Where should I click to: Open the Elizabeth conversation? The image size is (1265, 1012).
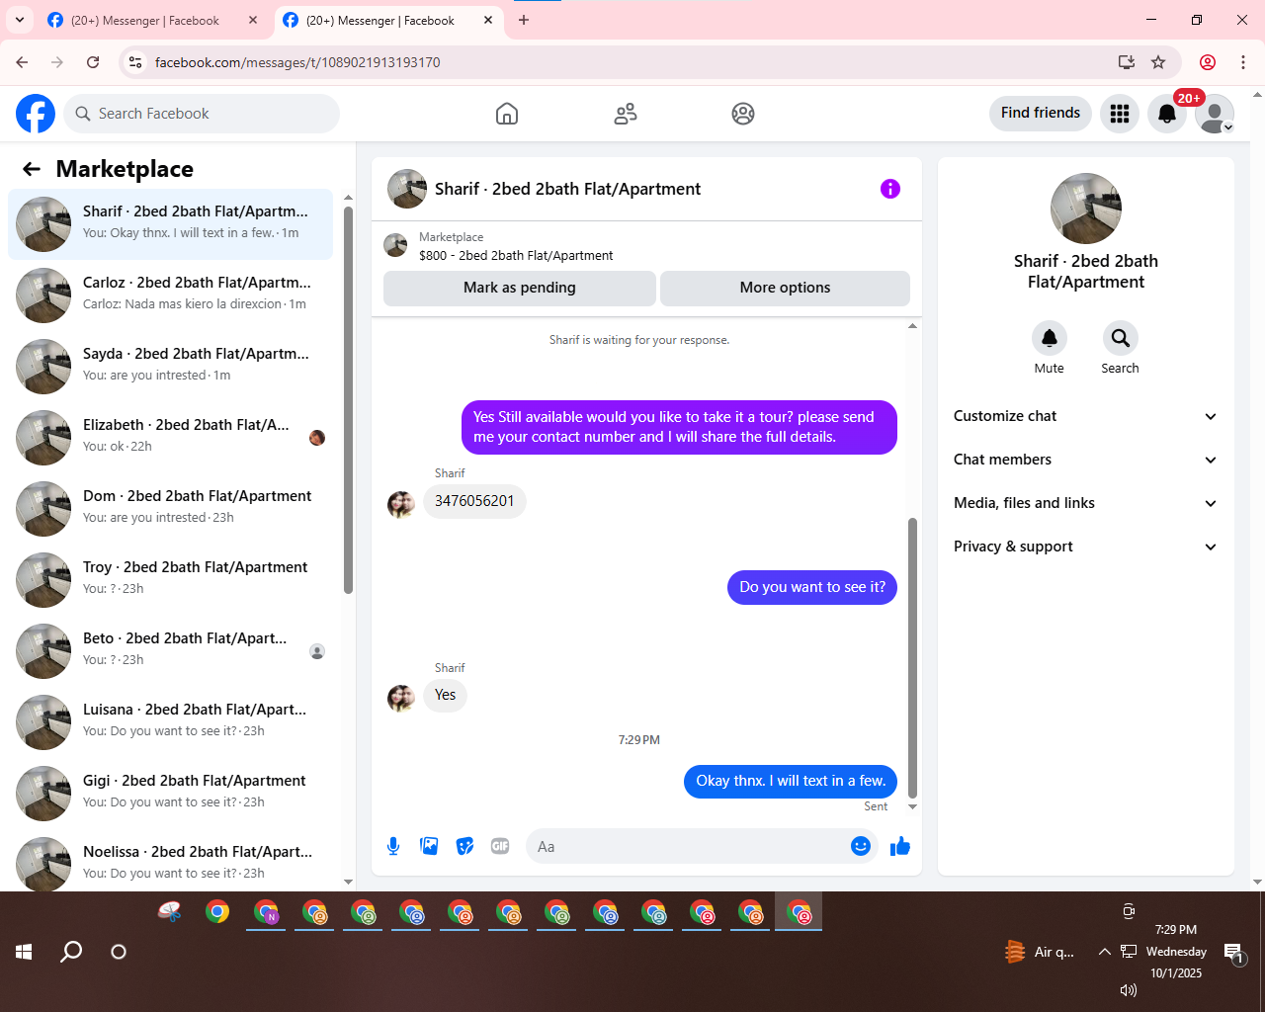(x=170, y=438)
